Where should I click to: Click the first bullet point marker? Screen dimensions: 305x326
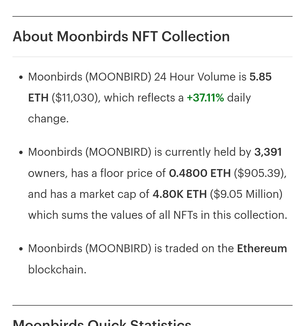coord(21,77)
